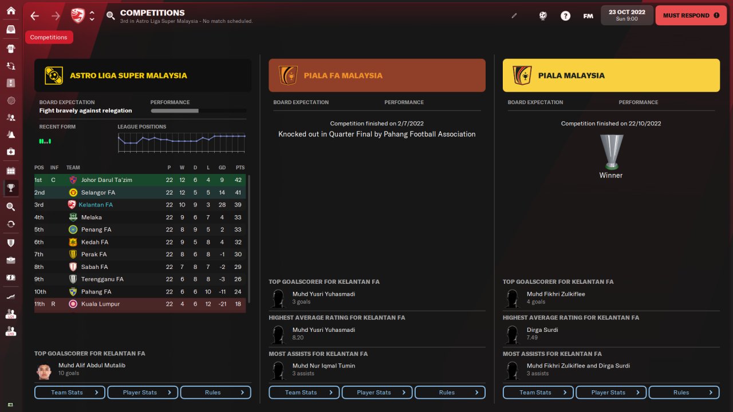Viewport: 733px width, 412px height.
Task: Open Rules for Piala Malaysia
Action: tap(684, 393)
